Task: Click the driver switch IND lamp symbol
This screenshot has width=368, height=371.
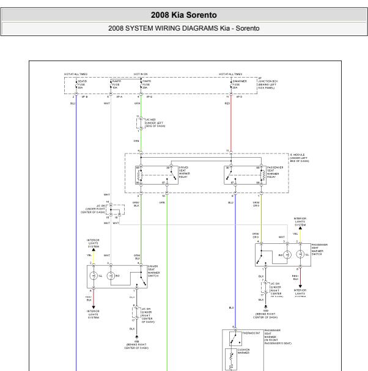Action: (111, 276)
